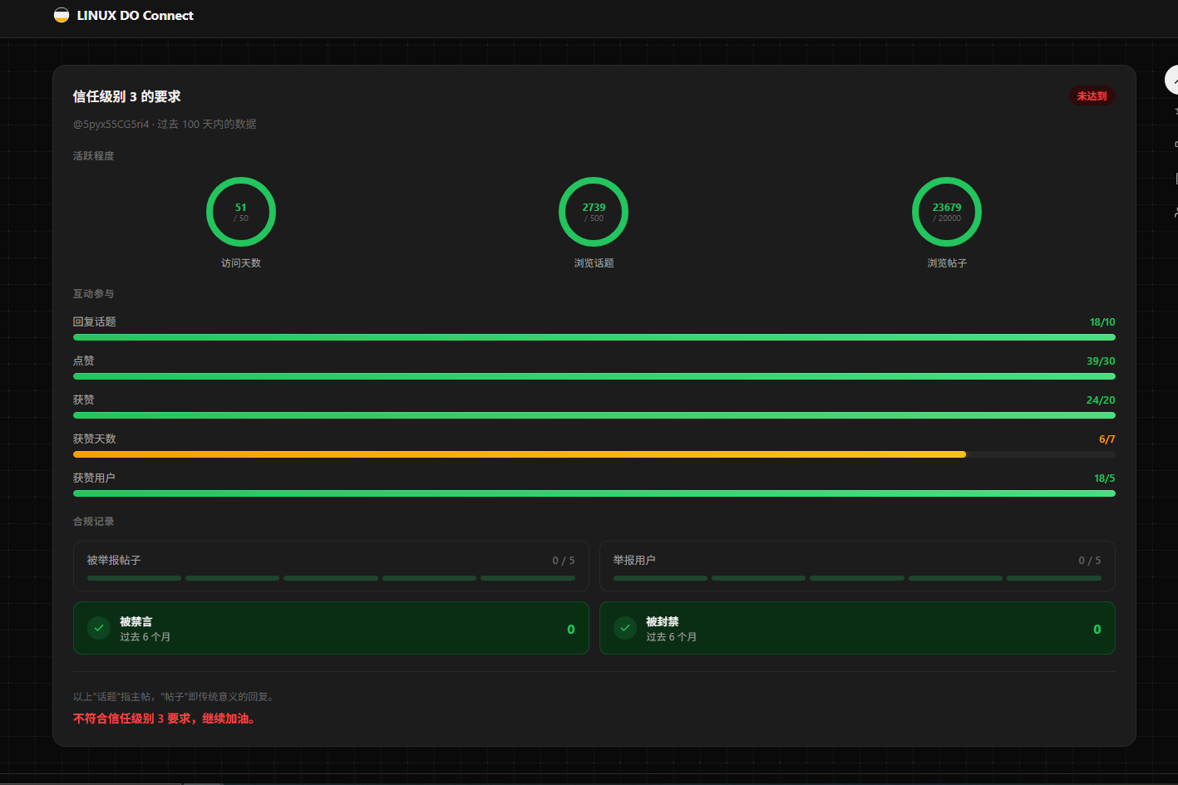The width and height of the screenshot is (1178, 785).
Task: Select the 浏览话题 2739/500 ring
Action: [x=594, y=212]
